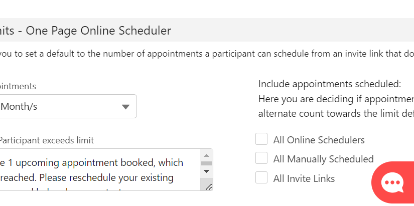
Task: Enable the All Online Schedulers checkbox
Action: (x=261, y=139)
